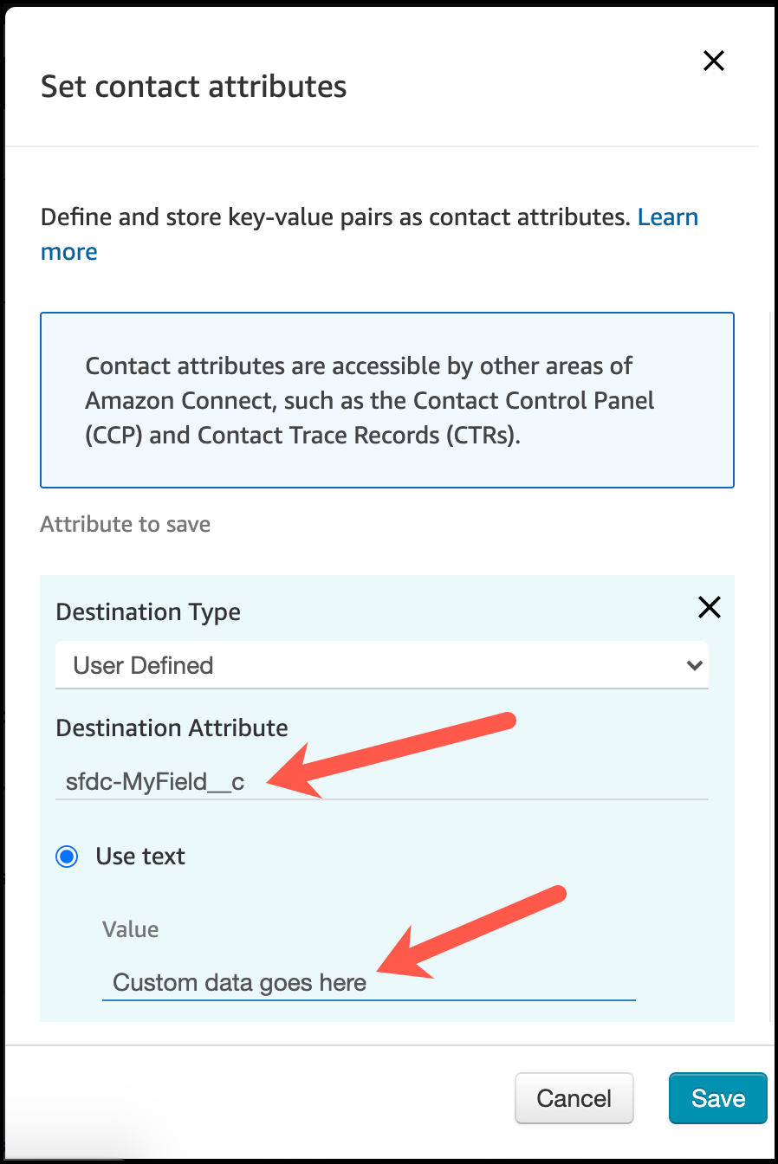Click the Set contact attributes title

[x=194, y=87]
